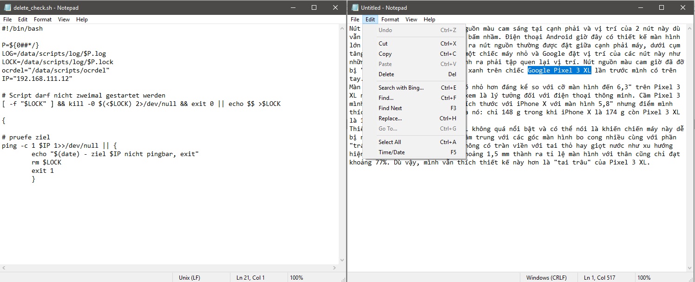Choose Replace... from the Edit menu
Image resolution: width=695 pixels, height=282 pixels.
pyautogui.click(x=414, y=118)
